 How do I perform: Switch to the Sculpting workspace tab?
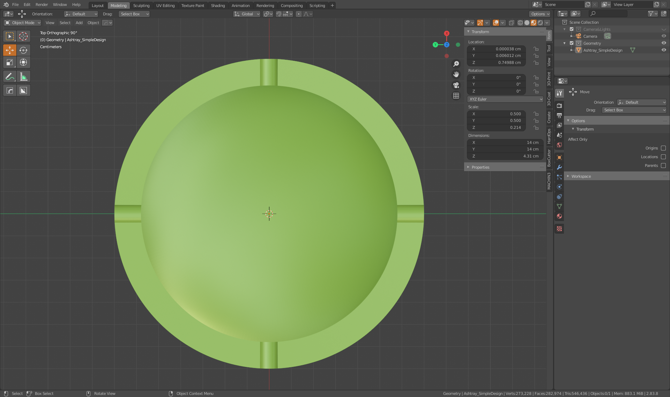141,5
